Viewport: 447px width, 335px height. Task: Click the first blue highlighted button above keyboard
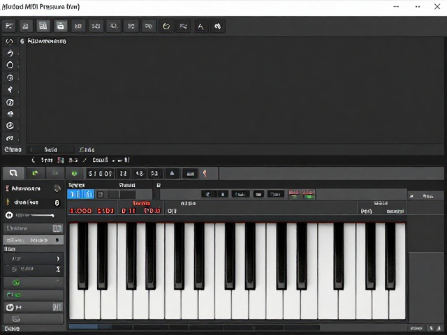pyautogui.click(x=75, y=195)
